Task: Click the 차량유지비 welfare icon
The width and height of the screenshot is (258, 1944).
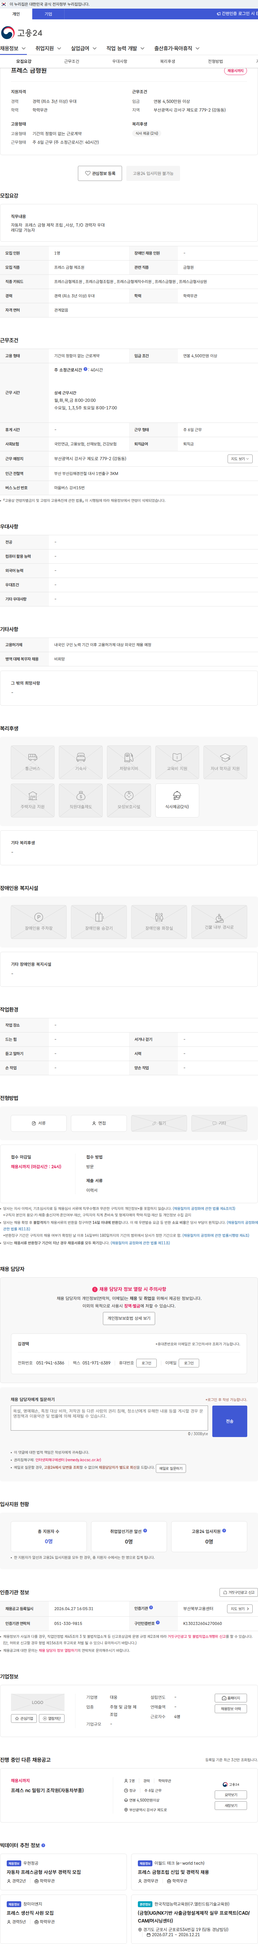Action: [129, 762]
